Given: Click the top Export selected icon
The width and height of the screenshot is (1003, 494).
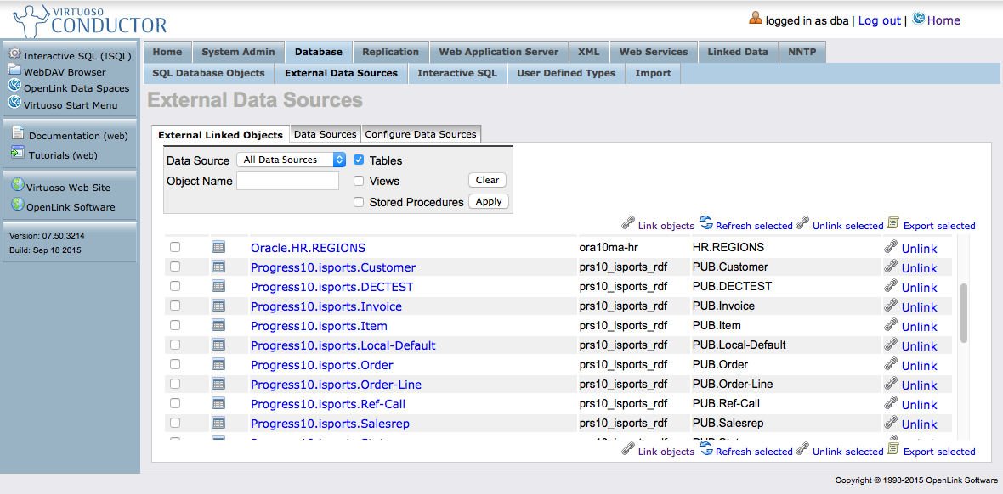Looking at the screenshot, I should [892, 223].
